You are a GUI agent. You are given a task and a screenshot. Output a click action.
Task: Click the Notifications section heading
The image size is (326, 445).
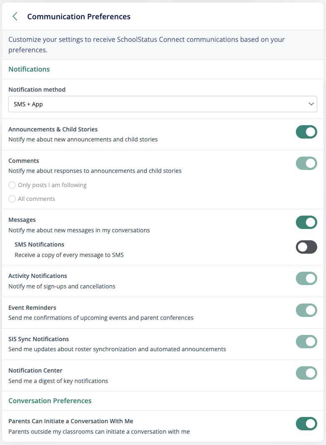(x=29, y=69)
